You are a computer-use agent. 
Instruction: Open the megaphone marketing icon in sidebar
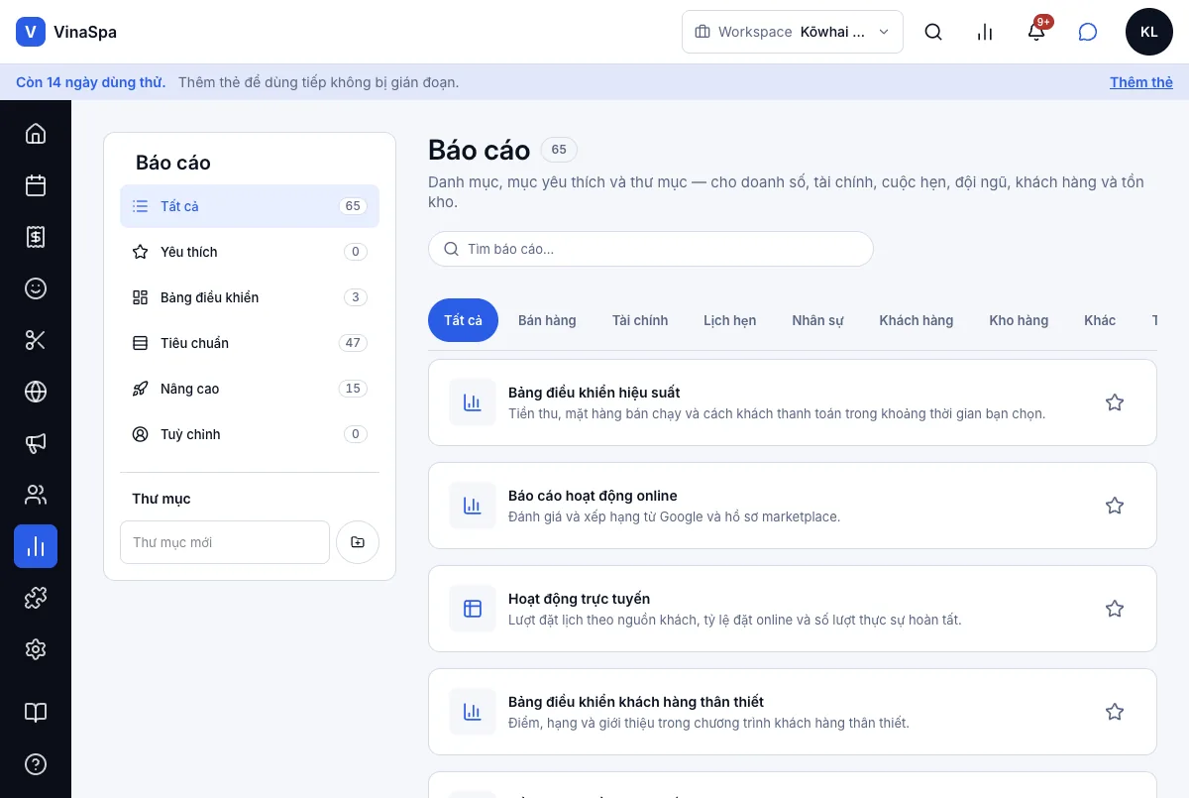pyautogui.click(x=36, y=442)
